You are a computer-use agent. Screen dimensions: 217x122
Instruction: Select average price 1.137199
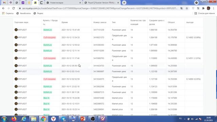coord(153,79)
